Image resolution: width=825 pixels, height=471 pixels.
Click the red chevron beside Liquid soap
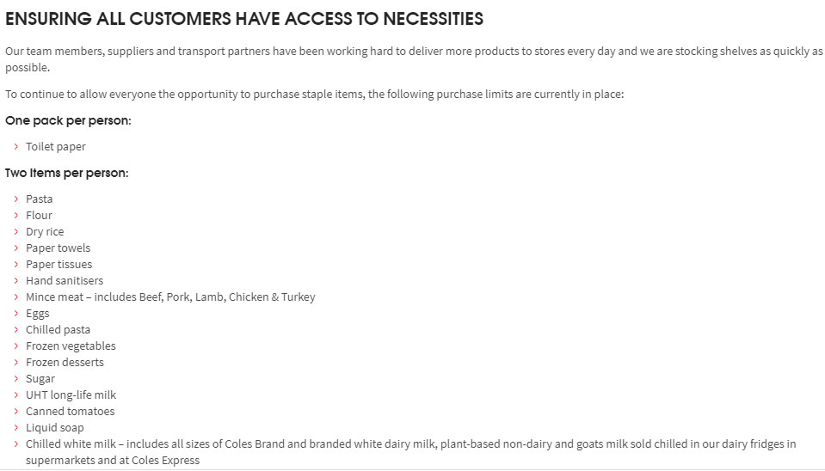[x=15, y=427]
